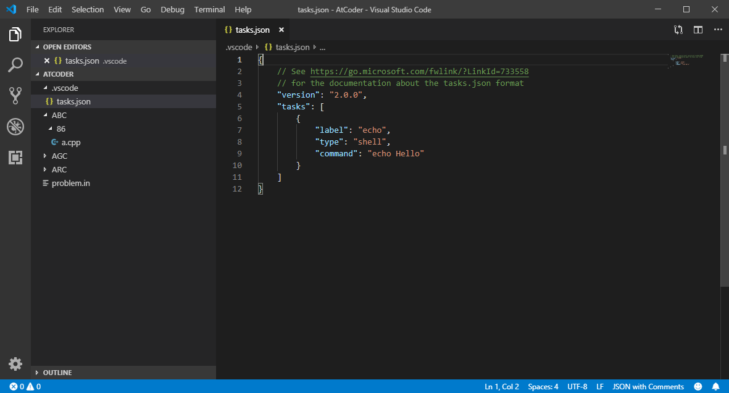Click the Open Changes icon in editor toolbar
The width and height of the screenshot is (729, 393).
[x=678, y=30]
